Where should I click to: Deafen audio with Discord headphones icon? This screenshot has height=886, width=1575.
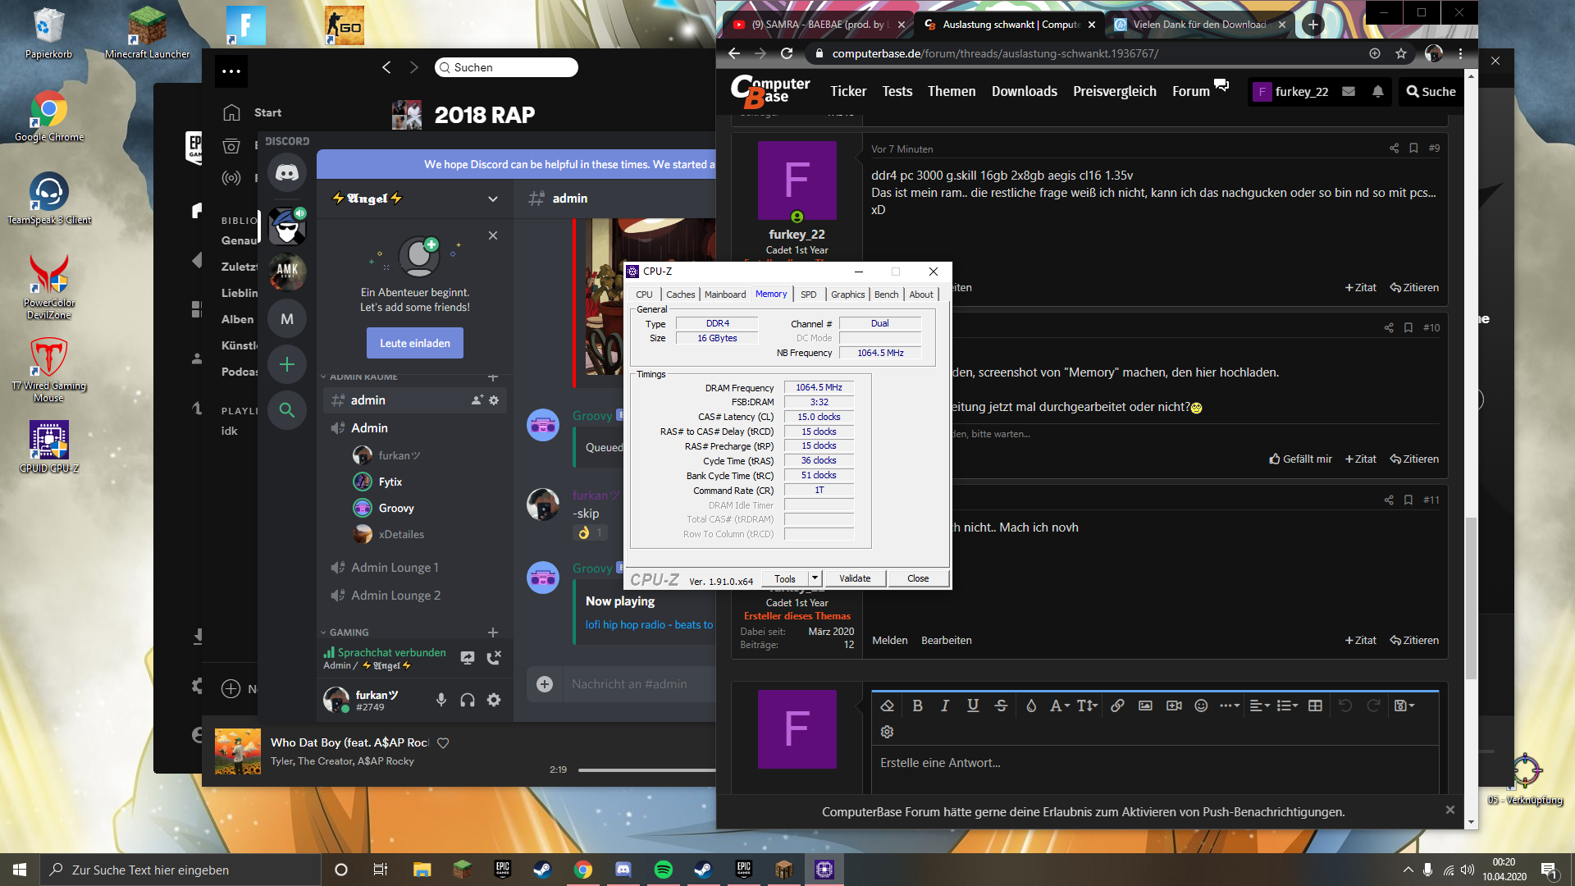(x=468, y=700)
